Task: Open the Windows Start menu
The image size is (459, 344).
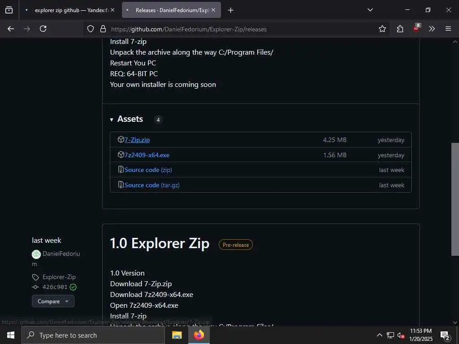Action: point(11,335)
